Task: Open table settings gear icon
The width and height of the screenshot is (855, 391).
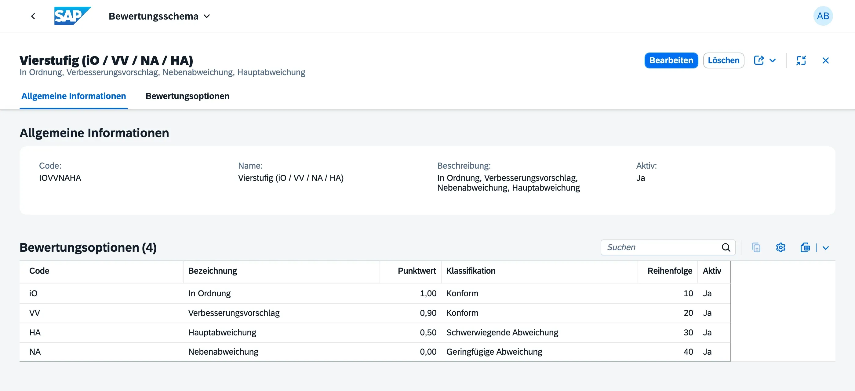Action: pos(781,248)
